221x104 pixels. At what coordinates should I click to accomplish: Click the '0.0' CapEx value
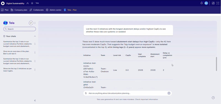127,70
